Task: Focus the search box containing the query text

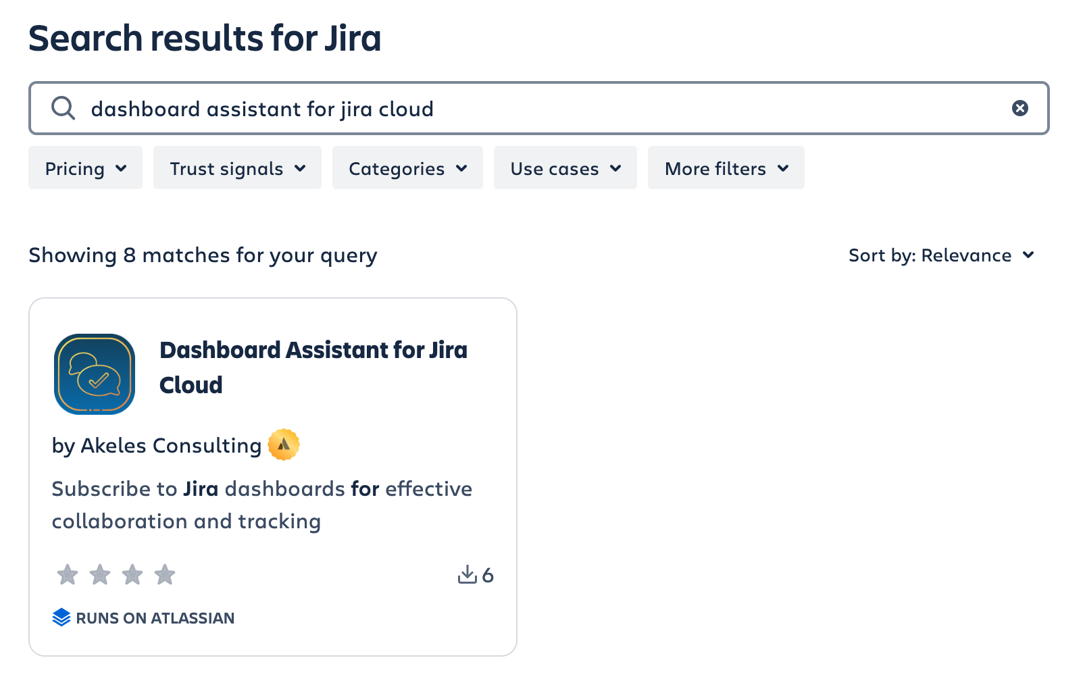Action: coord(540,109)
